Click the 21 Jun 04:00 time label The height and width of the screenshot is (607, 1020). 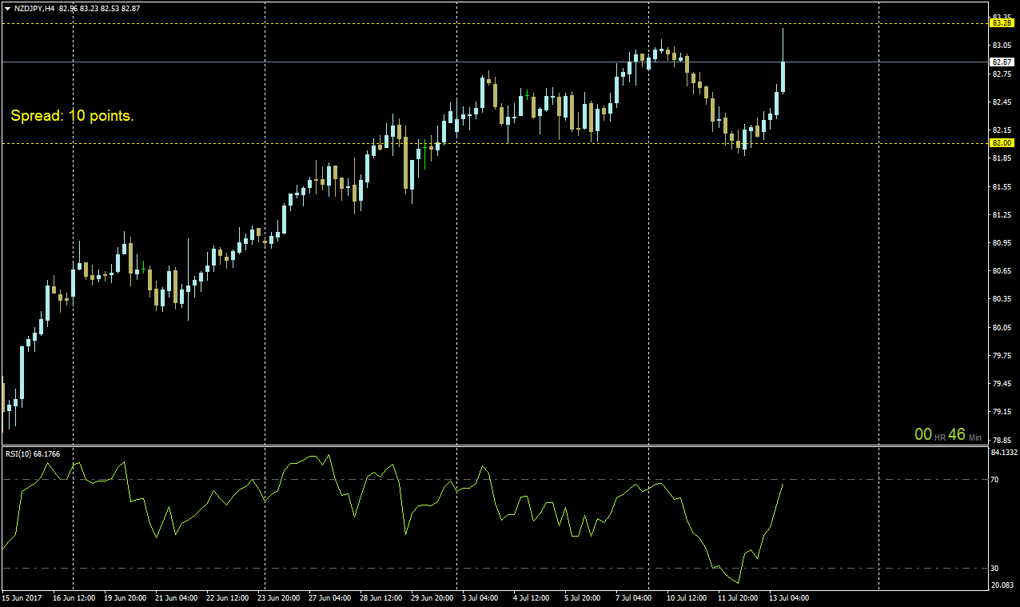[x=177, y=597]
